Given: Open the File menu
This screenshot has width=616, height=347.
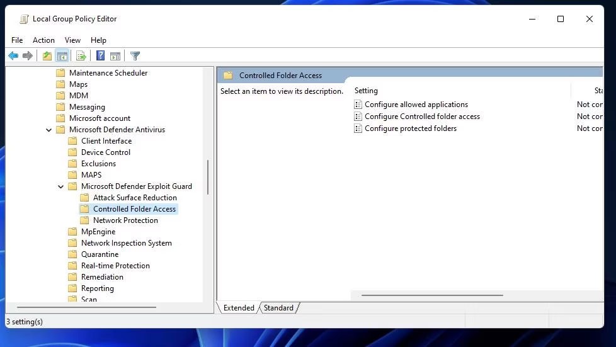Looking at the screenshot, I should tap(17, 40).
